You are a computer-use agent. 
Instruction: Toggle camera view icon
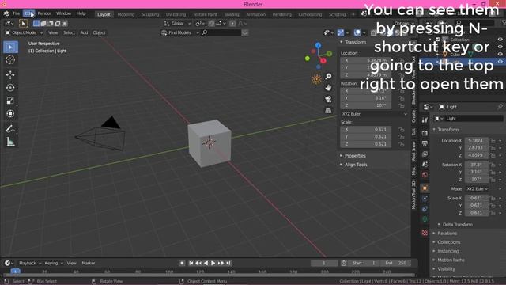[x=328, y=99]
